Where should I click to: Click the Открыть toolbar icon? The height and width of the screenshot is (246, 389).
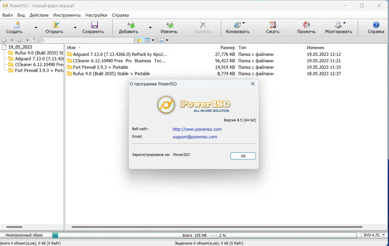click(x=56, y=25)
